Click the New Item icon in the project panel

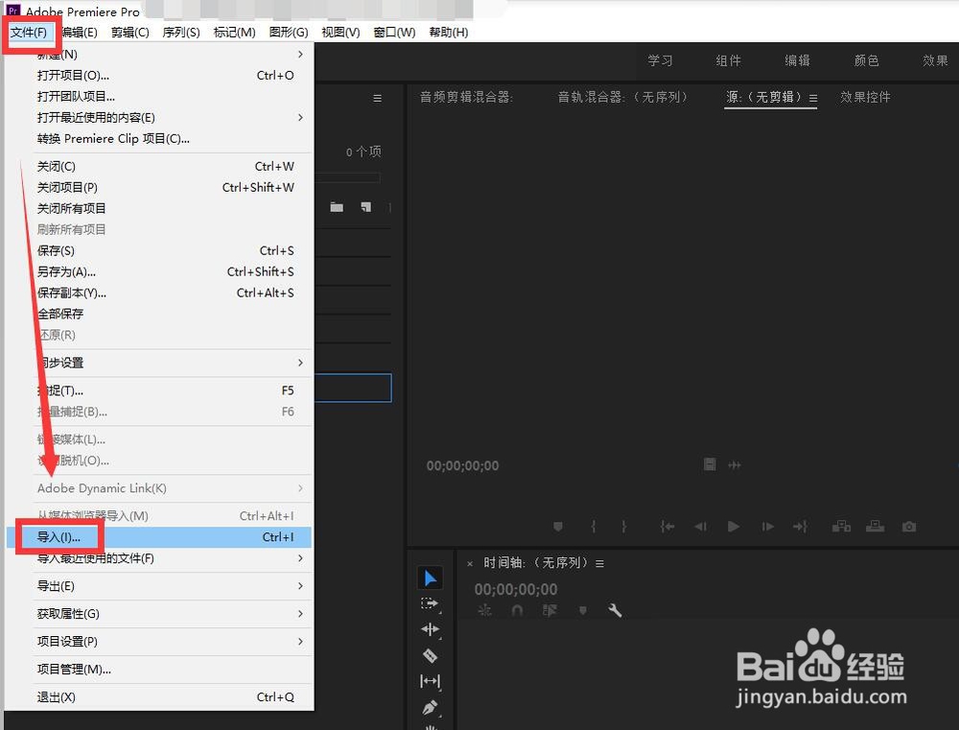365,207
